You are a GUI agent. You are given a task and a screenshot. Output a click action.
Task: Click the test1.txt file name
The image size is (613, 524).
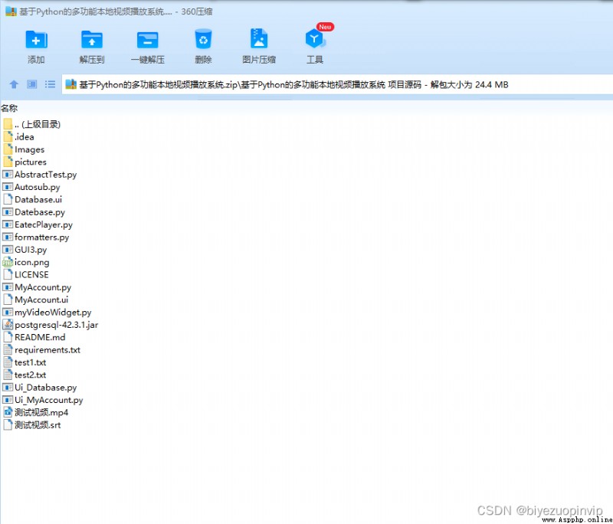tap(30, 362)
